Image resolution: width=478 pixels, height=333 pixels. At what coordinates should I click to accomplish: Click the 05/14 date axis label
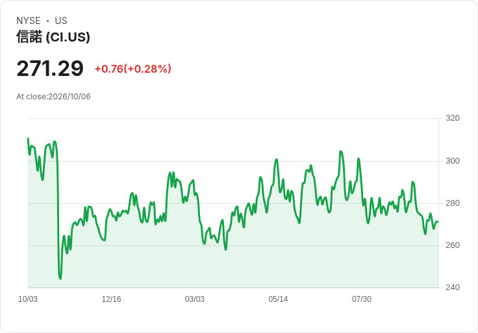coord(278,299)
